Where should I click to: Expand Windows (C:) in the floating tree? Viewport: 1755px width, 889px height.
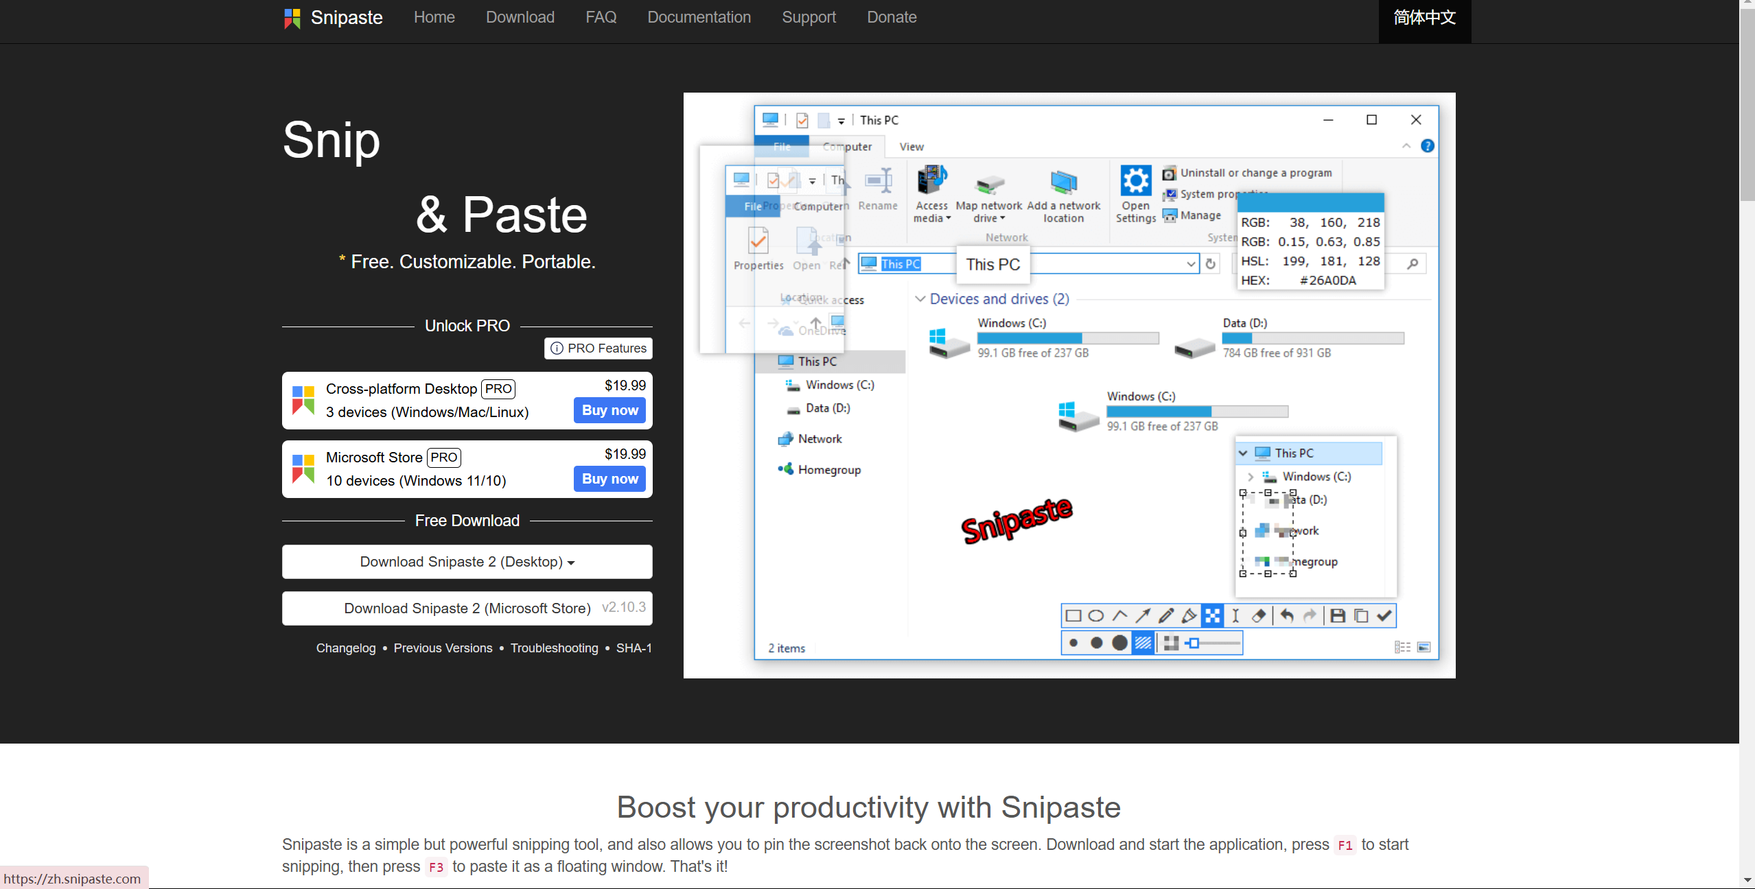click(1251, 477)
